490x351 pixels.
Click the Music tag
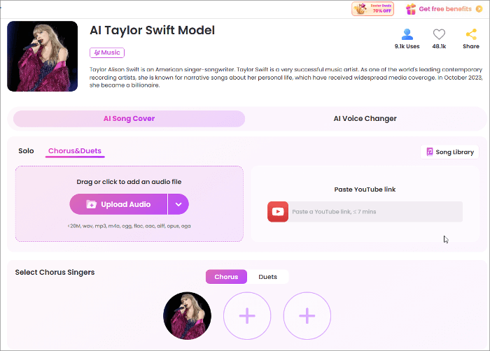(107, 52)
